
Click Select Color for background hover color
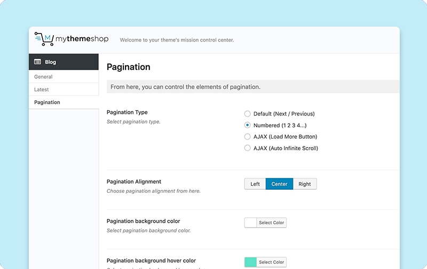(272, 262)
